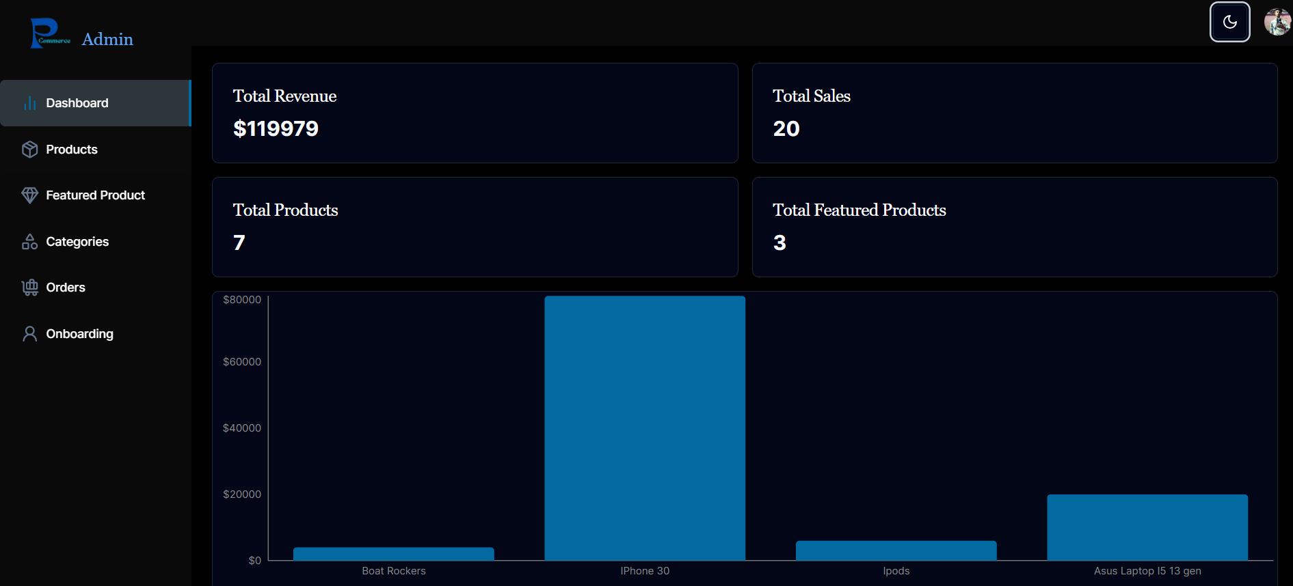Go to the Orders page
1293x586 pixels.
[66, 288]
